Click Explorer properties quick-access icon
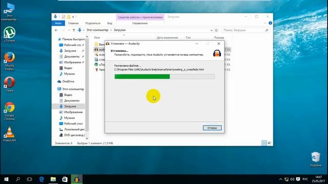 [x=63, y=17]
